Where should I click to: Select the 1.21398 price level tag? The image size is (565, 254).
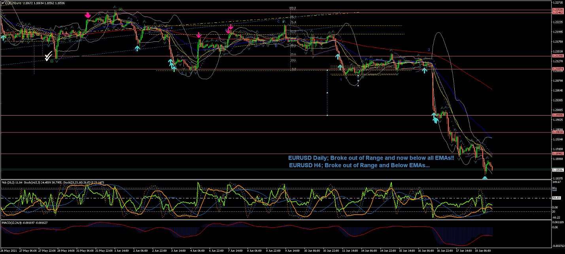point(557,56)
